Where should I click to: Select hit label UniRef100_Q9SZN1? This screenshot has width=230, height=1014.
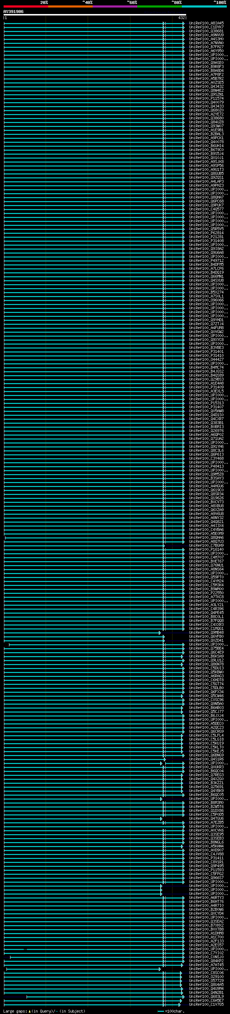[206, 95]
